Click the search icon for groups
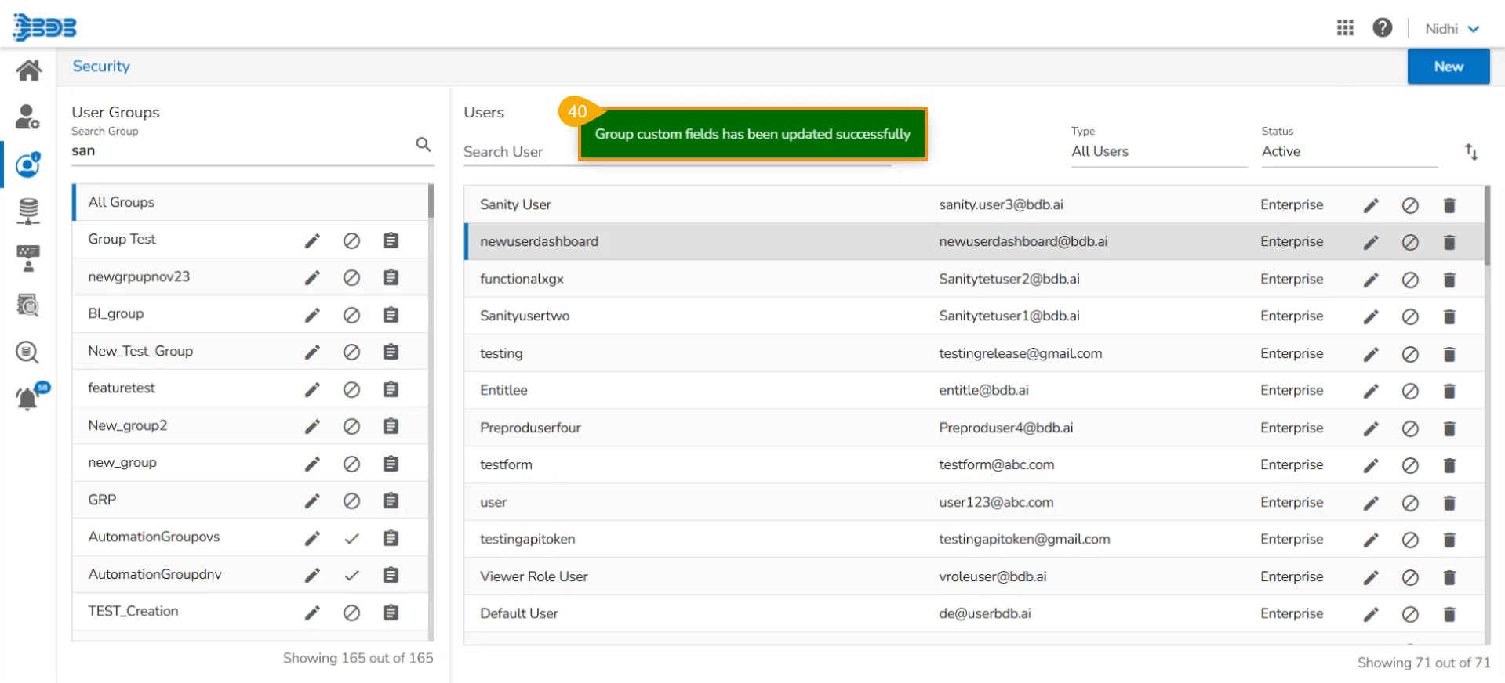Viewport: 1505px width, 683px height. coord(424,145)
